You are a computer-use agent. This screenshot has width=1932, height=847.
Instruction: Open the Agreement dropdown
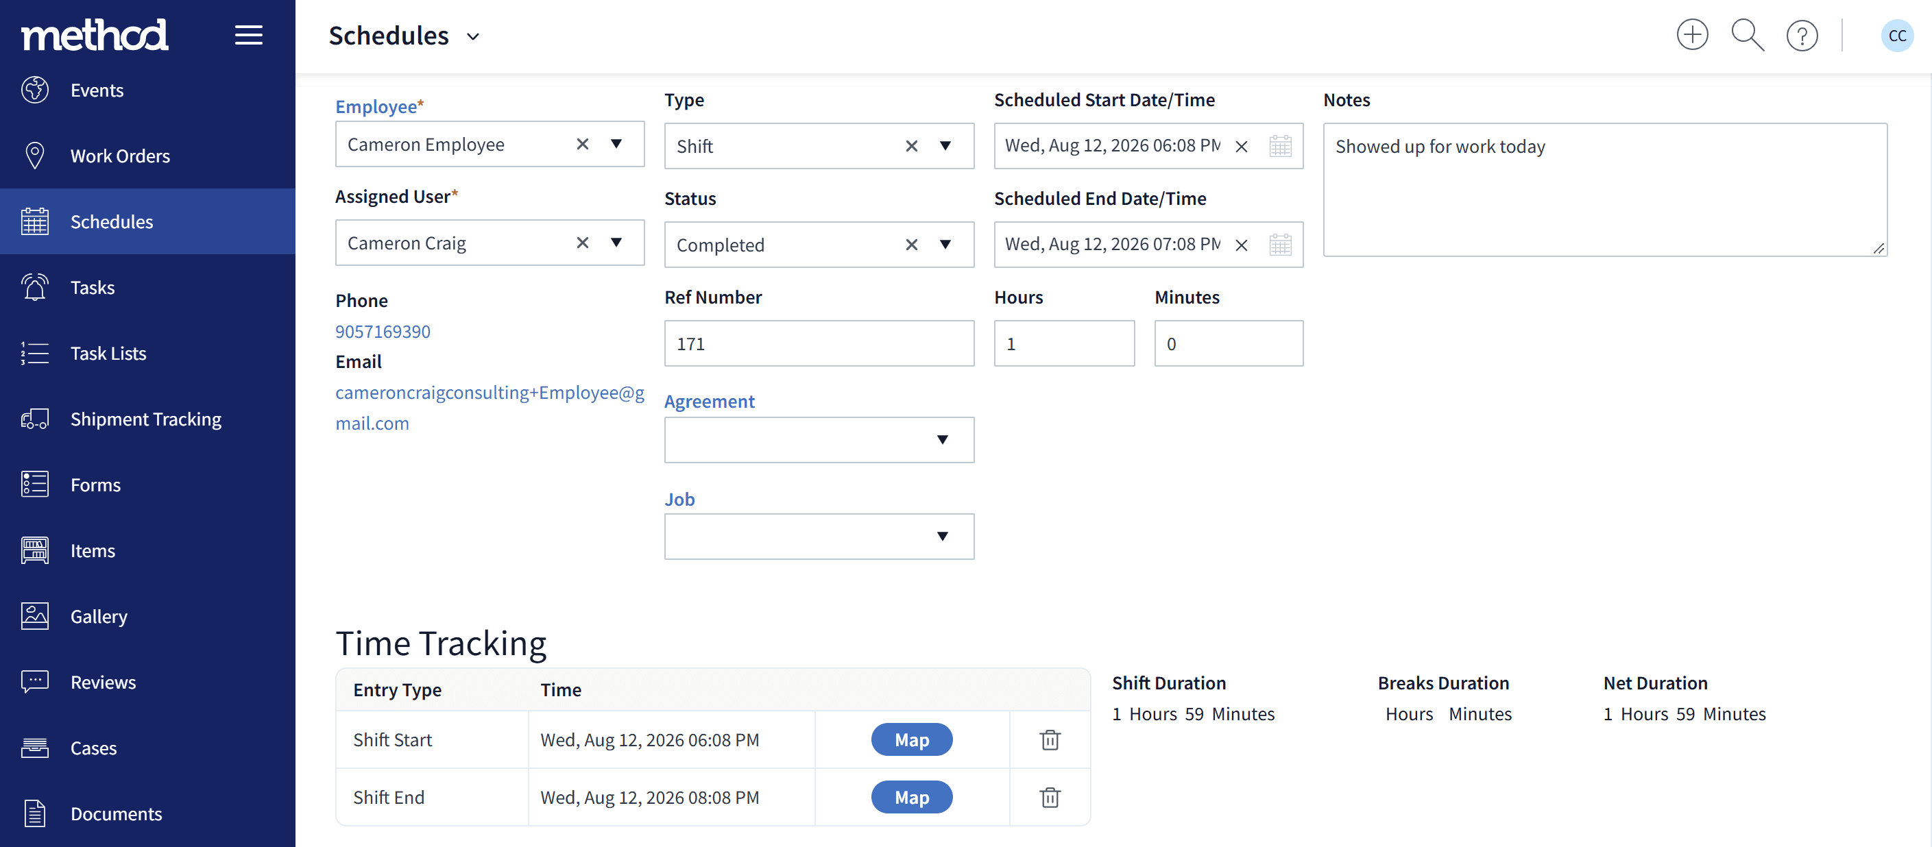(x=819, y=440)
